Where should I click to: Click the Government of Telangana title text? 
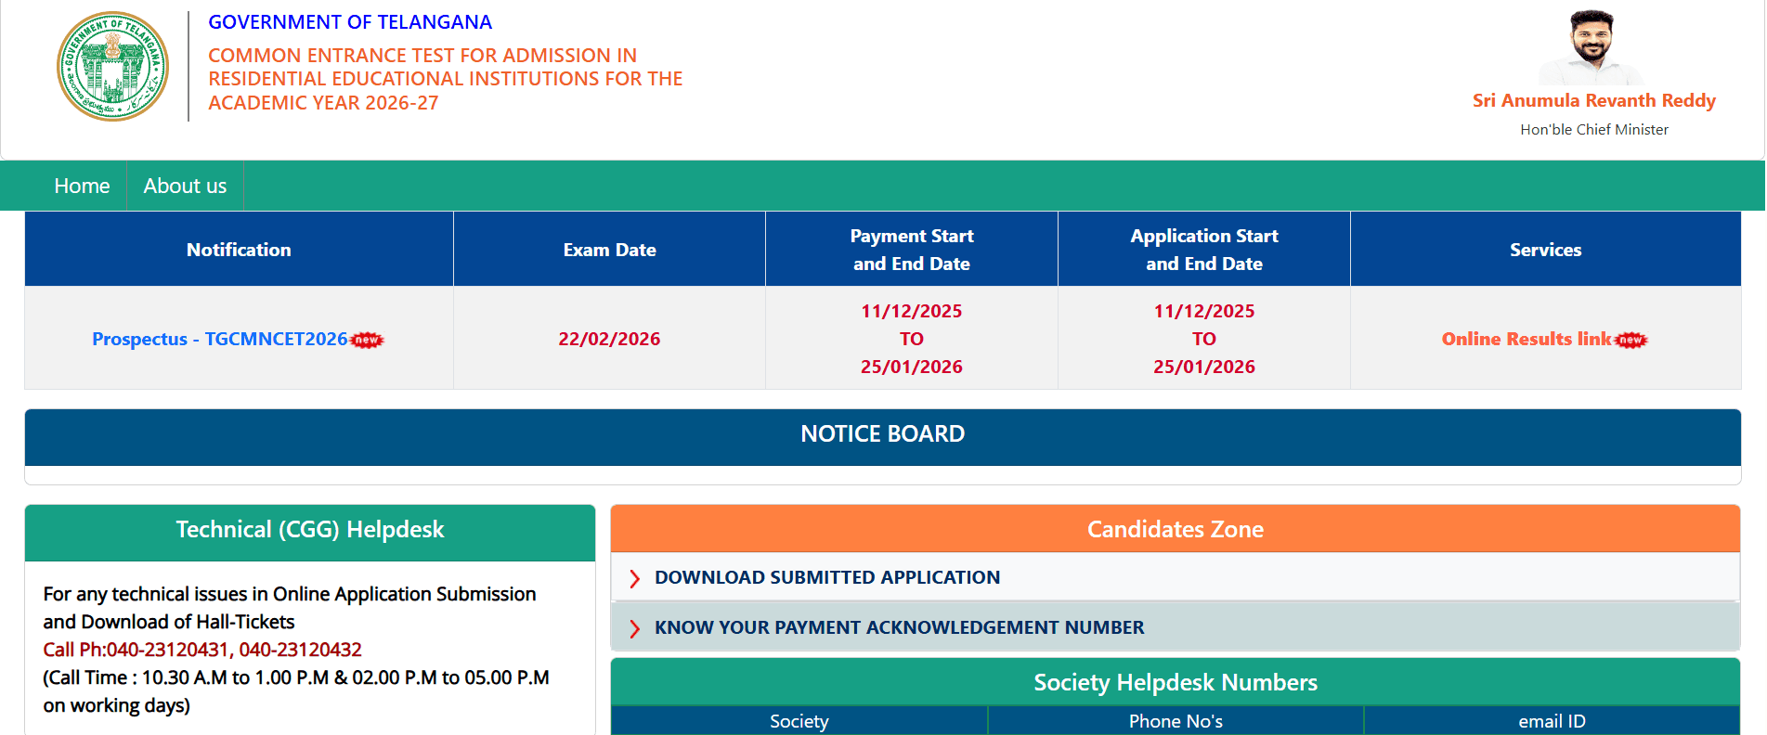(350, 22)
